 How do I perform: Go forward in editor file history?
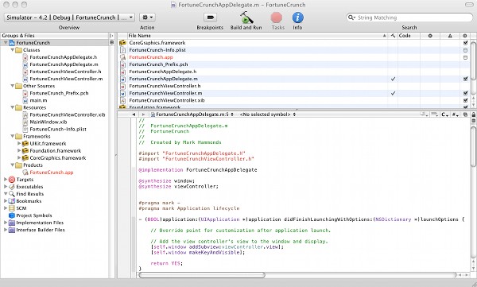coord(143,114)
